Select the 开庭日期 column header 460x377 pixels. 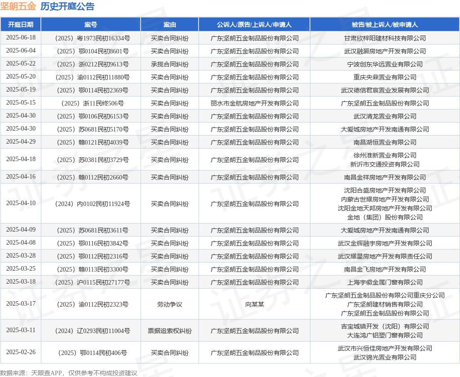pos(21,25)
